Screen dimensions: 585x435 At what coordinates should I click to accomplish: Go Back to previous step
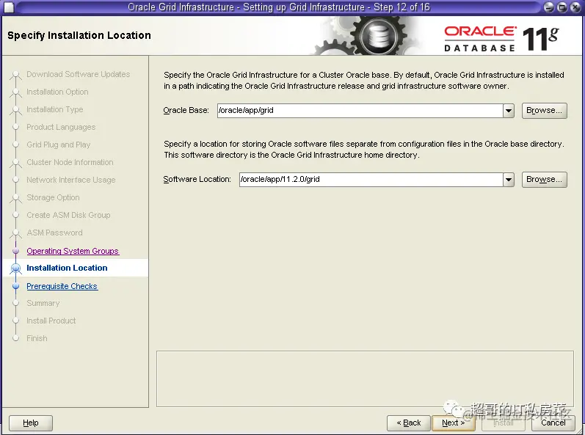409,423
